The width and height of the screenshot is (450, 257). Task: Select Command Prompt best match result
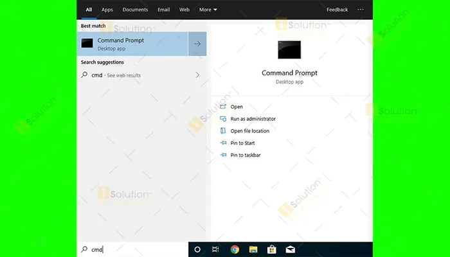(x=132, y=44)
